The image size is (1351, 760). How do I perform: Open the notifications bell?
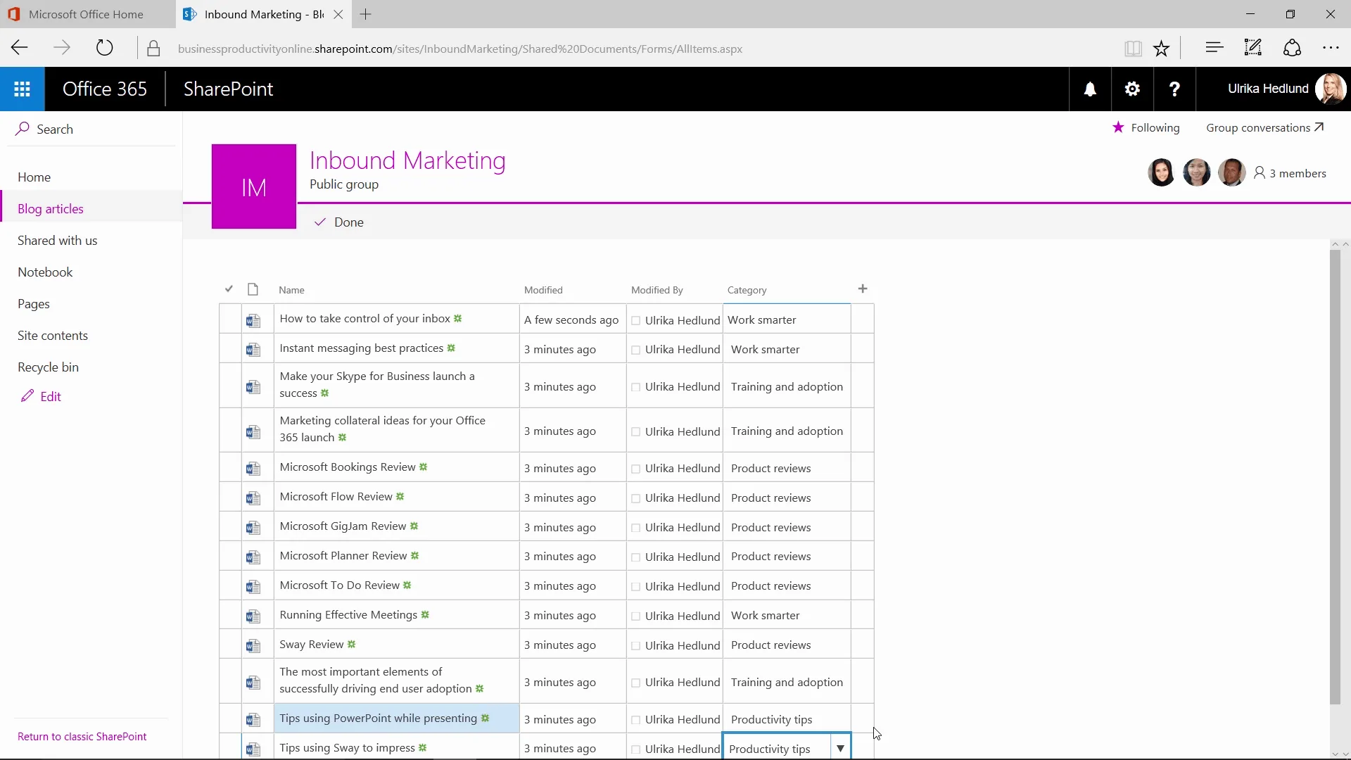[x=1090, y=89]
